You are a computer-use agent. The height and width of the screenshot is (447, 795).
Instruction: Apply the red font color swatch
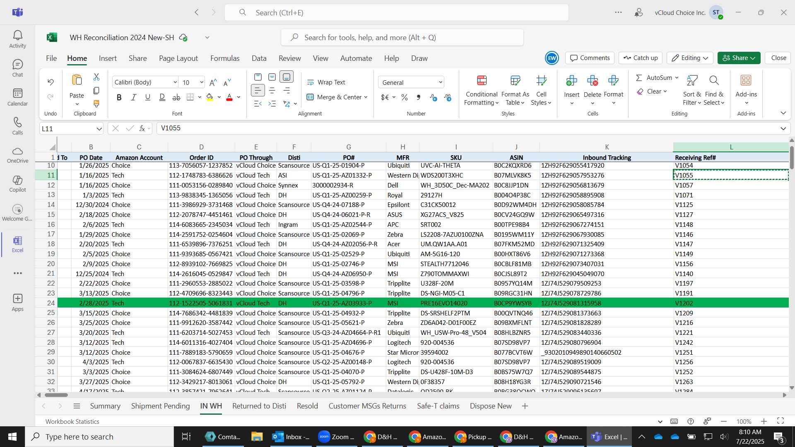(x=229, y=97)
